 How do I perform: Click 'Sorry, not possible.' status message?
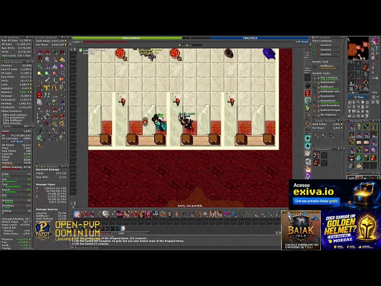pyautogui.click(x=190, y=206)
